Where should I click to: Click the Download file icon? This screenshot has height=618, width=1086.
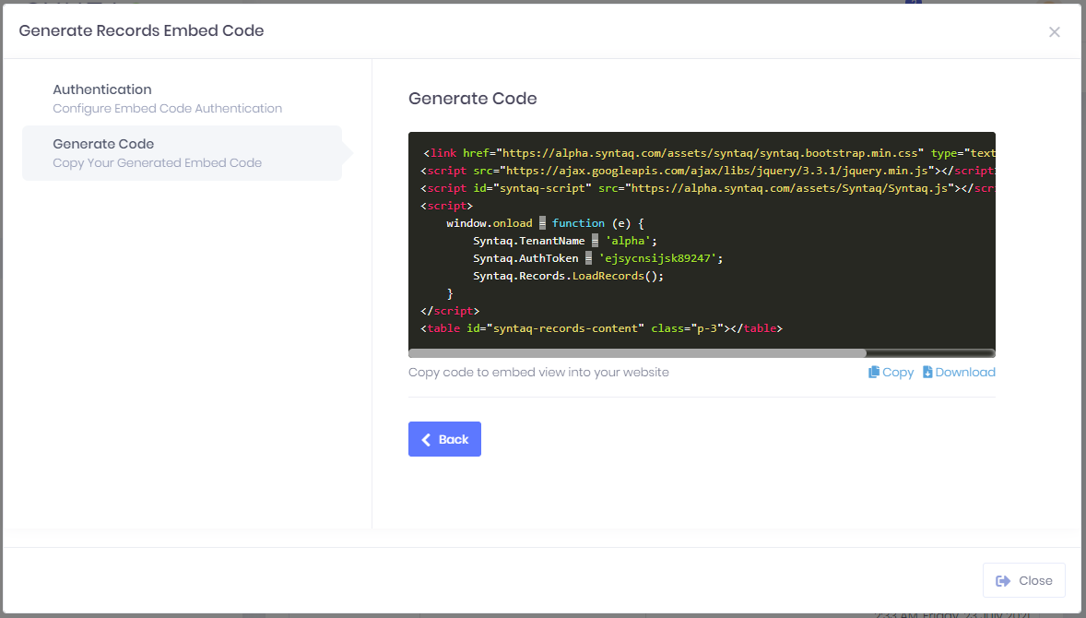[x=927, y=372]
